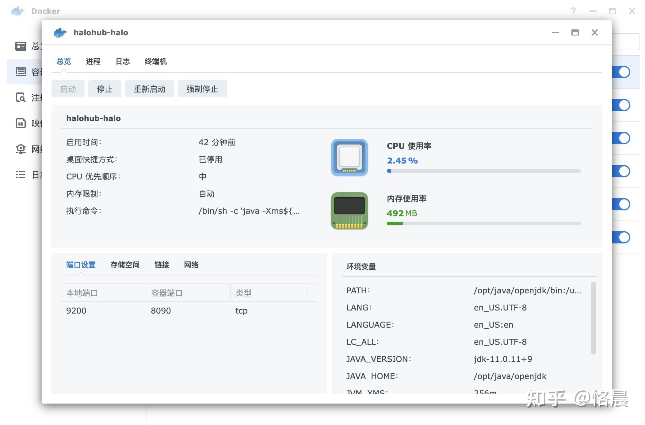Select container port value 8090

(161, 311)
